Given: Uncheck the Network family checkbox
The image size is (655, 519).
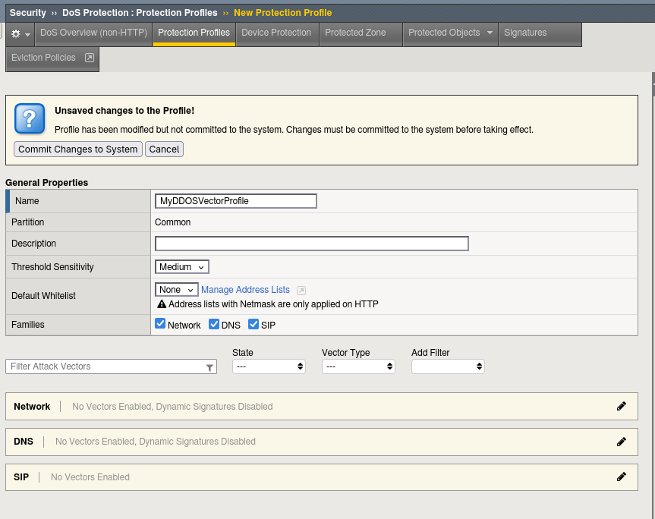Looking at the screenshot, I should 160,324.
